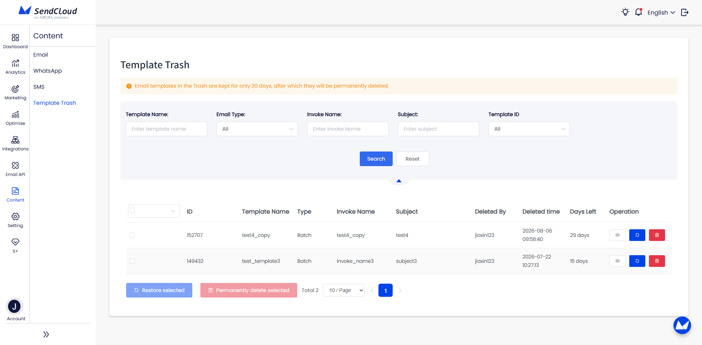Open the Template ID dropdown
The image size is (702, 345).
pyautogui.click(x=529, y=129)
